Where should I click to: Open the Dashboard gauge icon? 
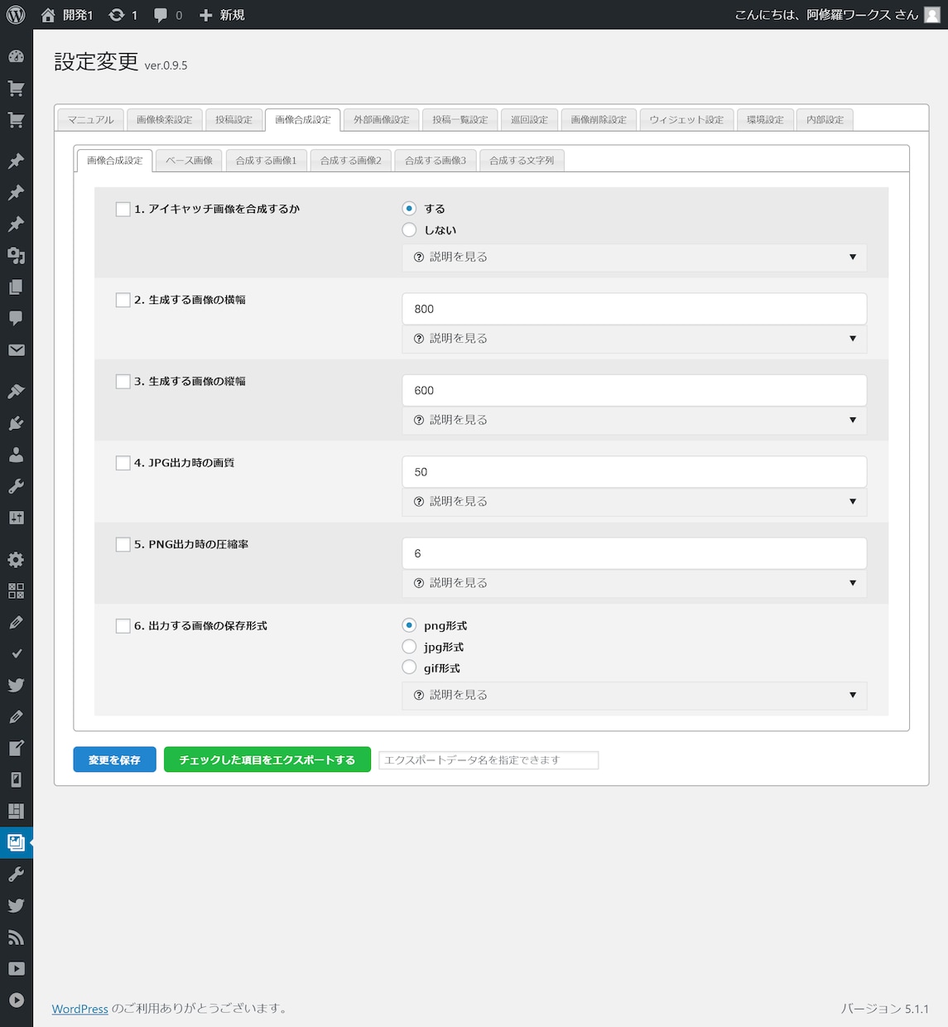pos(16,56)
